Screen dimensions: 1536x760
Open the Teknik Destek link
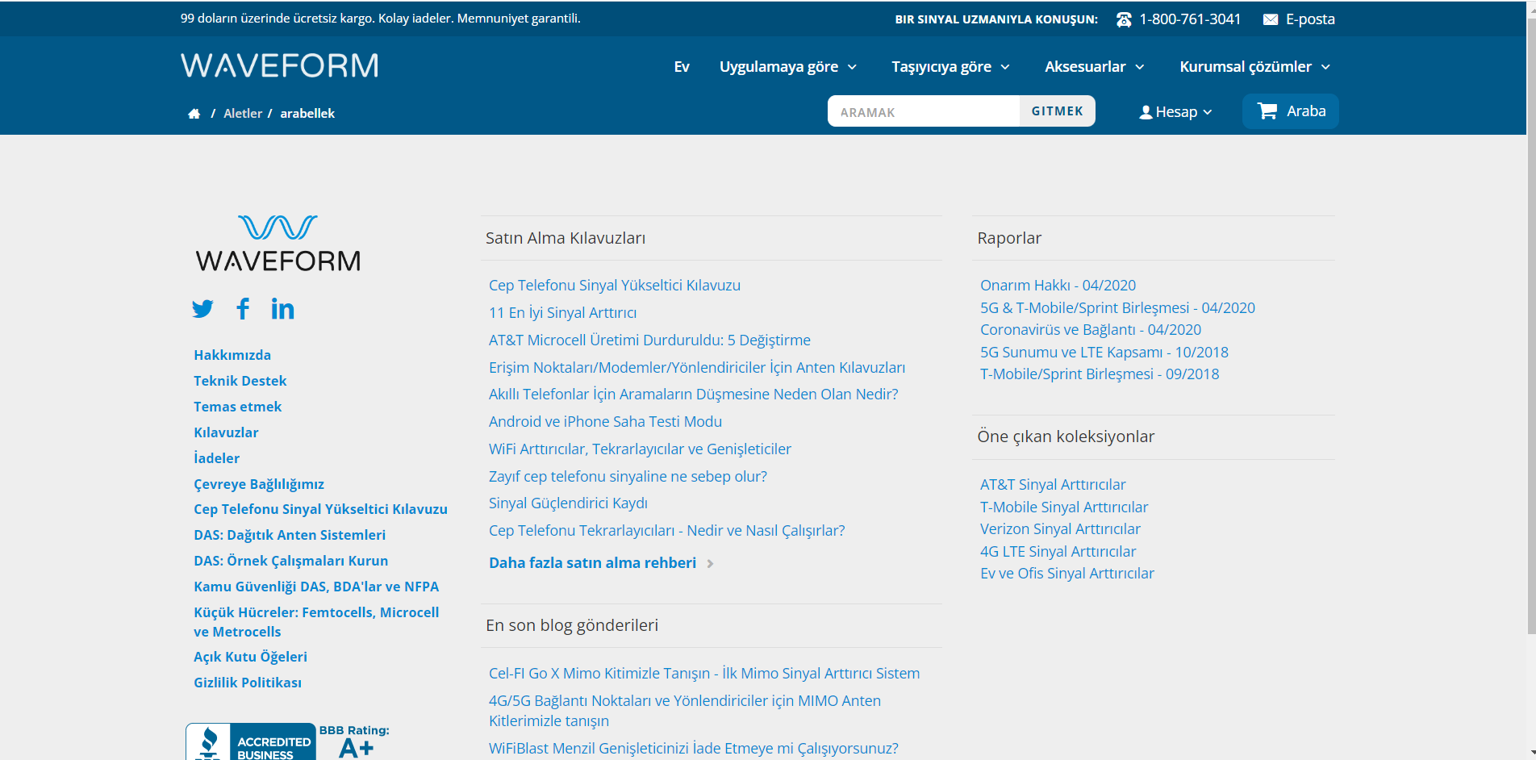[x=240, y=381]
